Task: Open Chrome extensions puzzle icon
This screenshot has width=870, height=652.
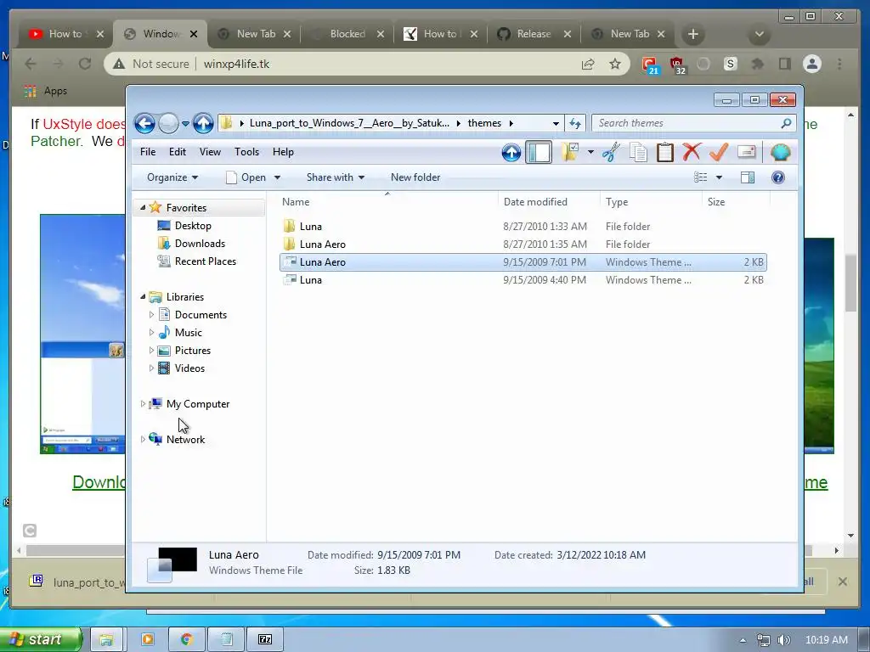Action: coord(757,64)
